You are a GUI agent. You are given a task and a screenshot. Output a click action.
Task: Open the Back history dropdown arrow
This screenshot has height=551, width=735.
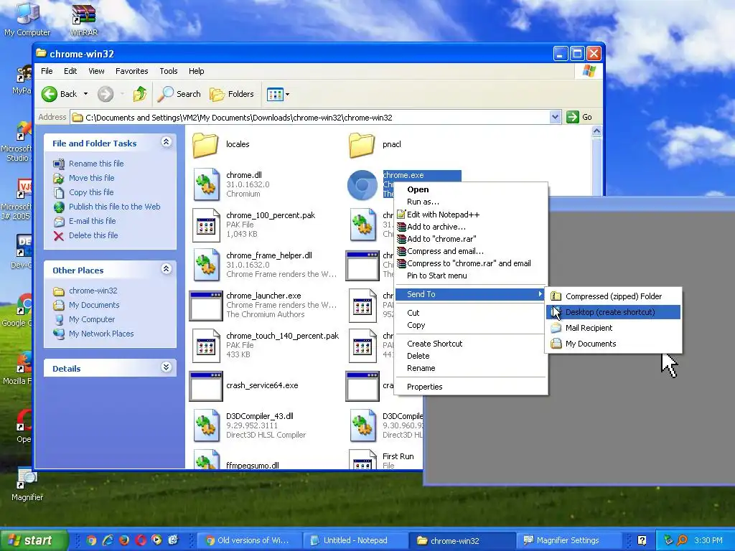(86, 94)
